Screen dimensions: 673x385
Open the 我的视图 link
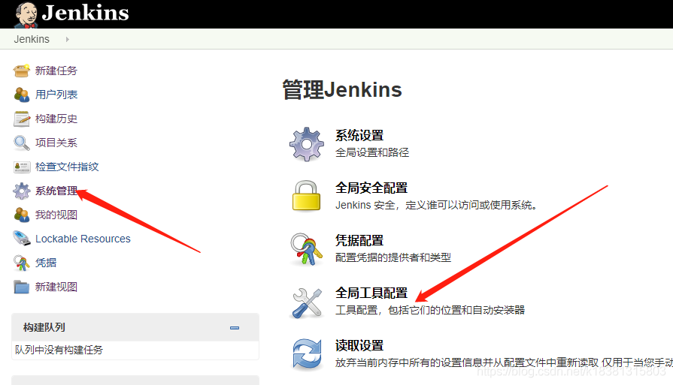click(x=56, y=215)
